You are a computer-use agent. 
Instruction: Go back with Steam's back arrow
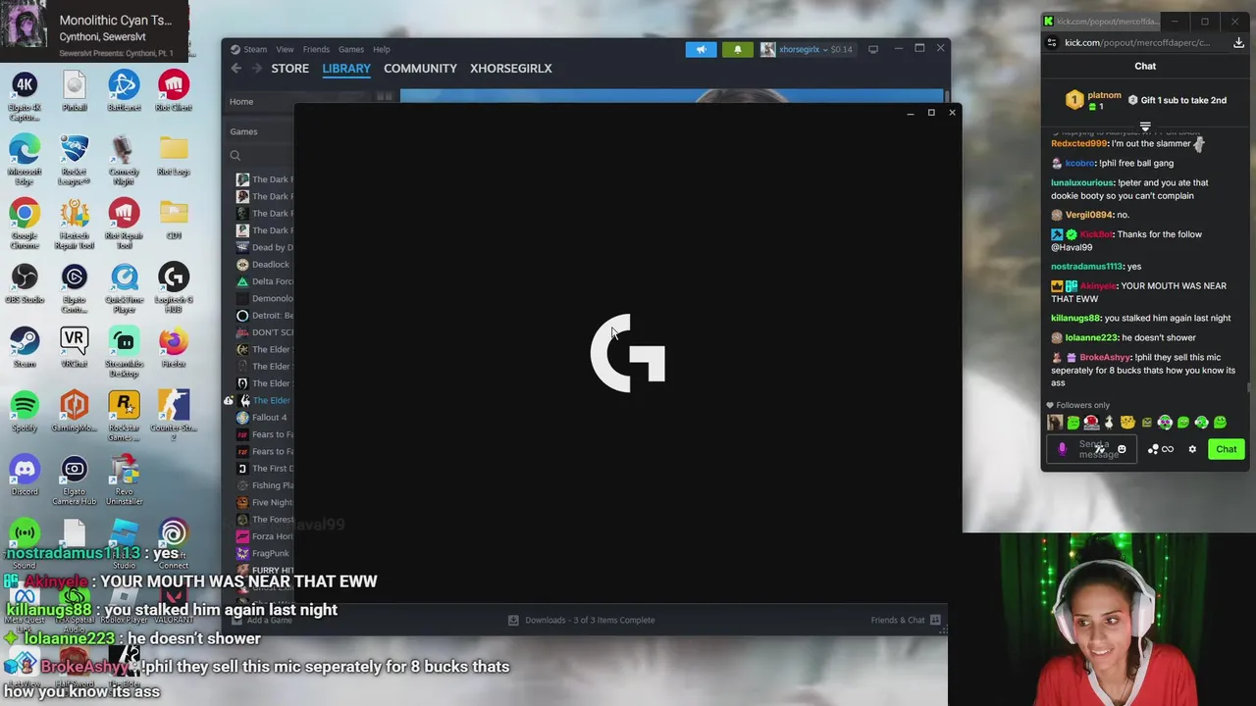pos(235,68)
